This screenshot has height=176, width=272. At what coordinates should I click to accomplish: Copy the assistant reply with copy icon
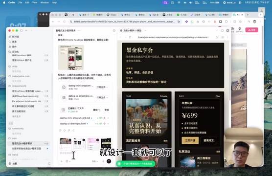60,130
